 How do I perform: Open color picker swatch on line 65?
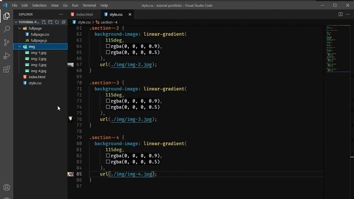coord(108,53)
